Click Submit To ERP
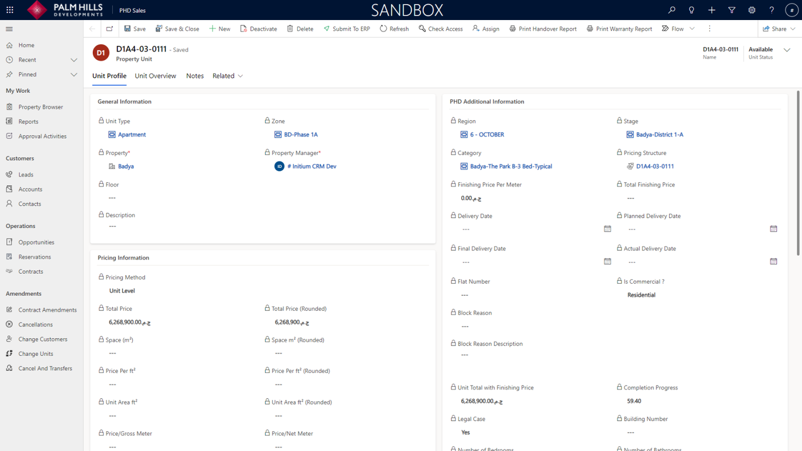Image resolution: width=802 pixels, height=451 pixels. click(347, 29)
